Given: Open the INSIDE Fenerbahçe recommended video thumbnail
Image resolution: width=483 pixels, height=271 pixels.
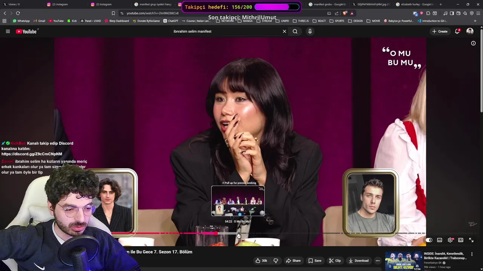Looking at the screenshot, I should [403, 261].
